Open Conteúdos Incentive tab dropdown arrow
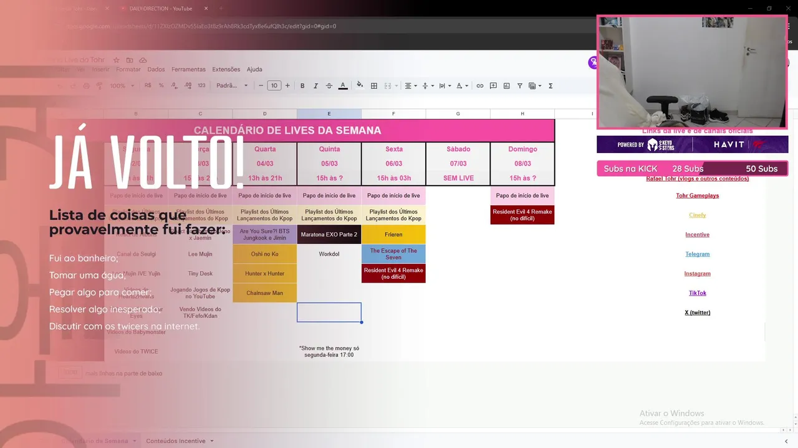The height and width of the screenshot is (448, 798). click(x=212, y=441)
